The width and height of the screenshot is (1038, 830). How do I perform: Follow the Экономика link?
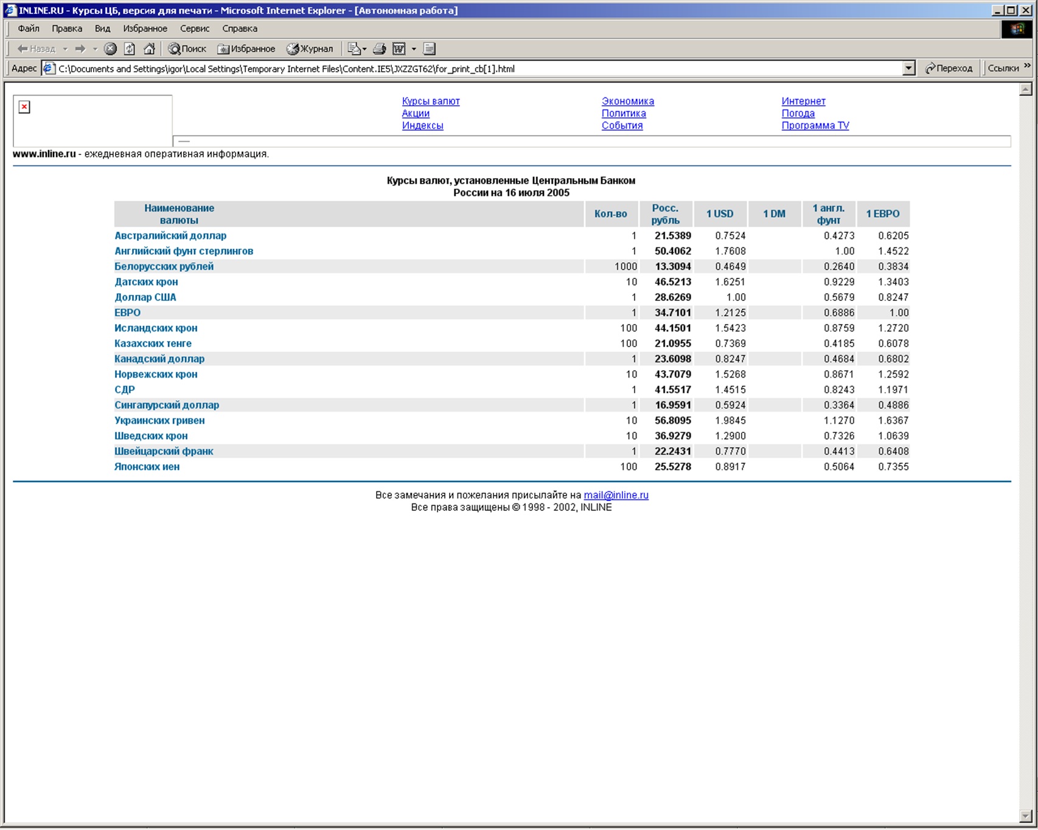(628, 102)
